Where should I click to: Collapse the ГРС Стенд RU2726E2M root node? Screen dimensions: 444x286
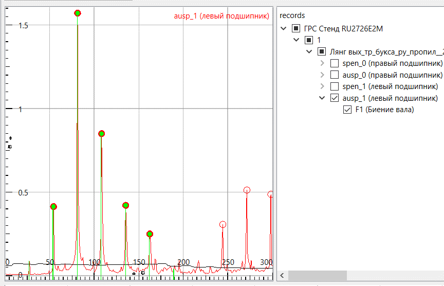(x=284, y=29)
